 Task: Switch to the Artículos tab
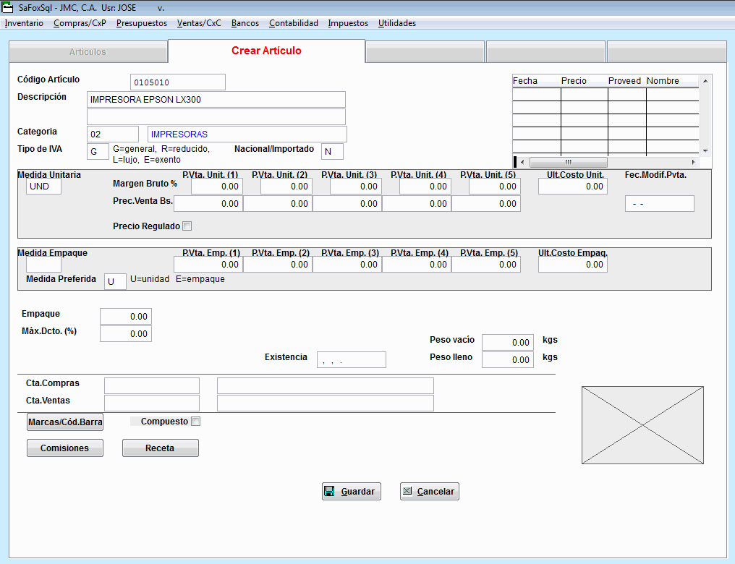tap(88, 52)
